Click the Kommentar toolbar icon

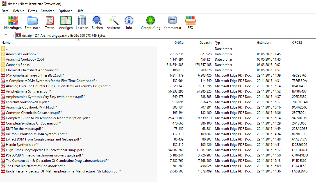tap(172, 20)
